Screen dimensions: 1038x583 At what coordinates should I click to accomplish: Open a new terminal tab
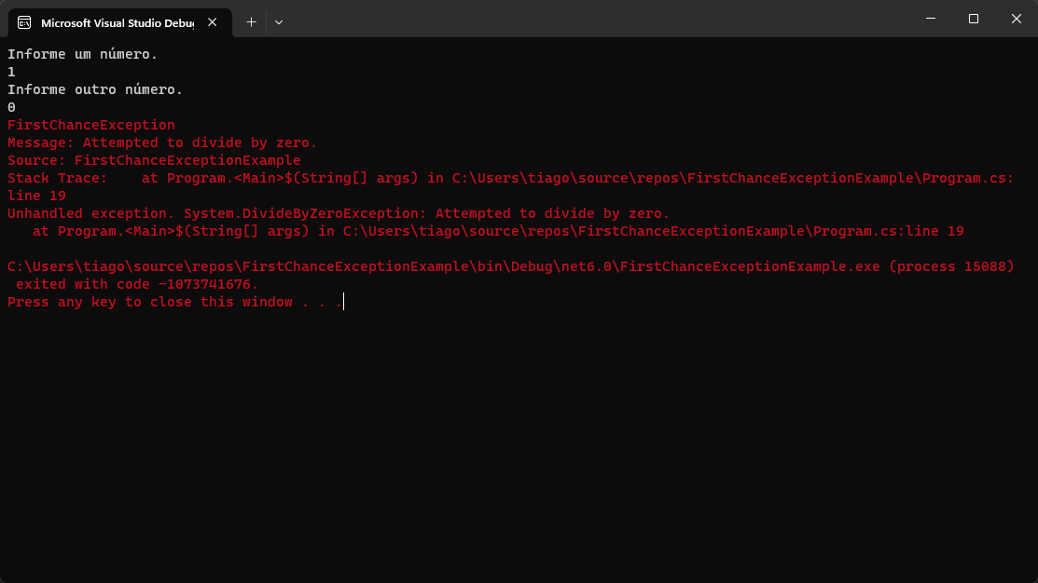[x=251, y=22]
